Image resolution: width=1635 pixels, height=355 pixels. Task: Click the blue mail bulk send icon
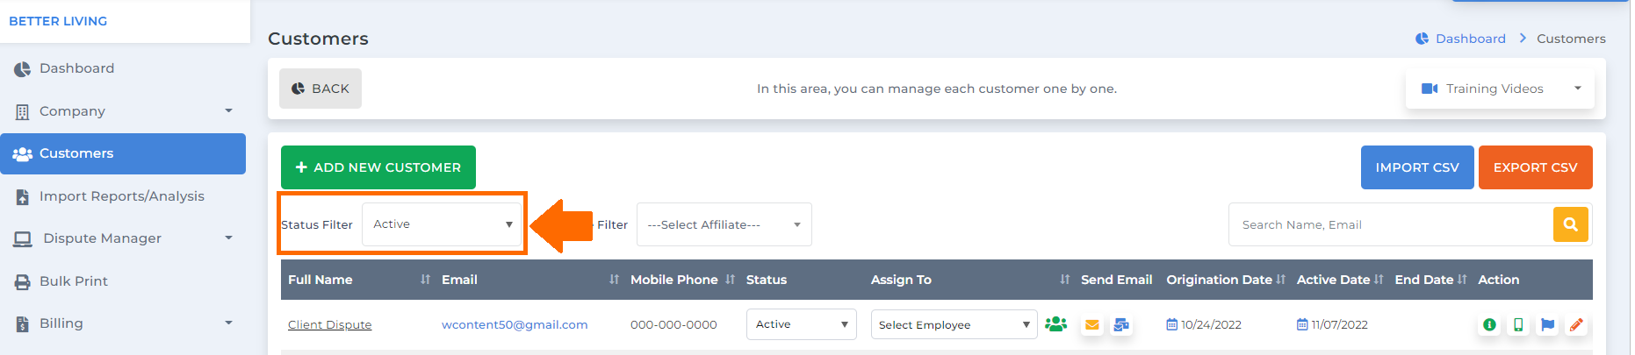1121,324
